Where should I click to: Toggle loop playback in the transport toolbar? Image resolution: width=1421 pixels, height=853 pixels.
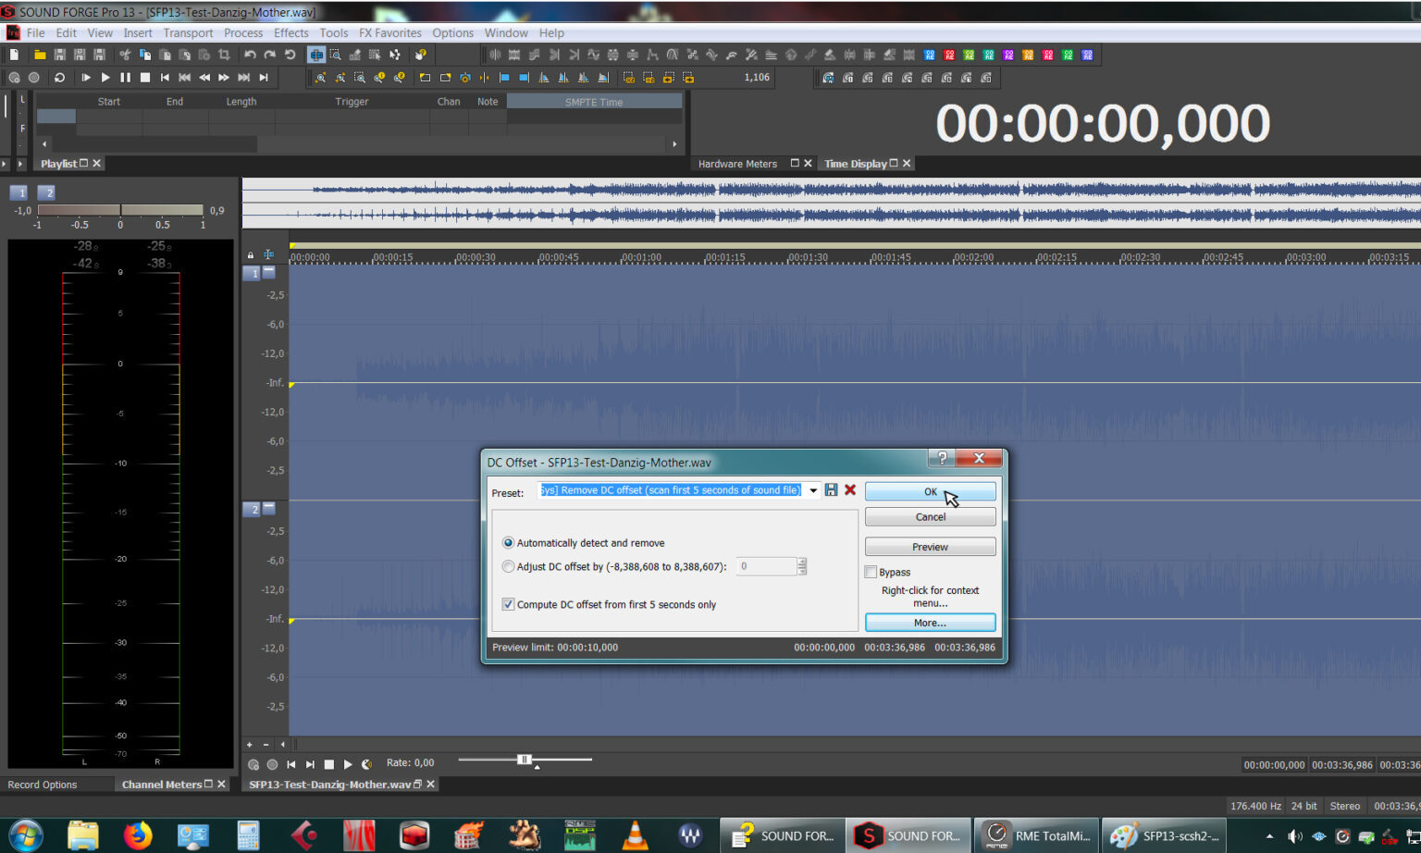(x=59, y=78)
